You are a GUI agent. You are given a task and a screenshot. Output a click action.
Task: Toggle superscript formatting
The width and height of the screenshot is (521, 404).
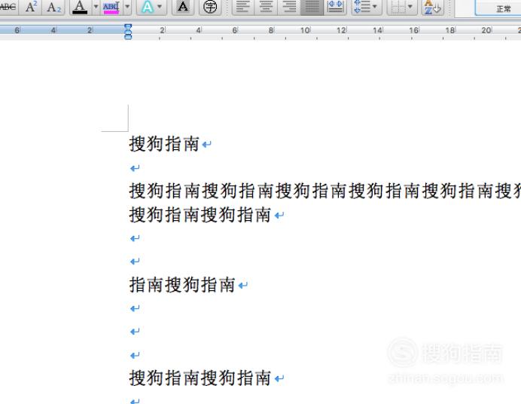(31, 7)
